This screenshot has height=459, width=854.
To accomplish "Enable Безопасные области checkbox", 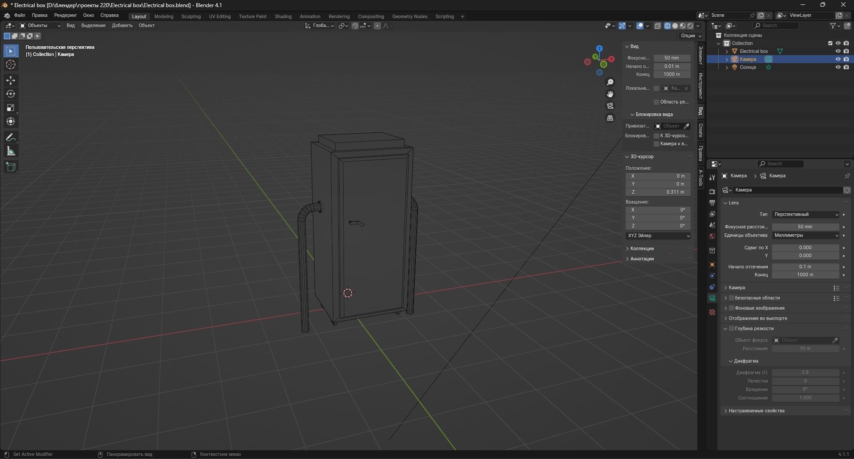I will click(731, 298).
